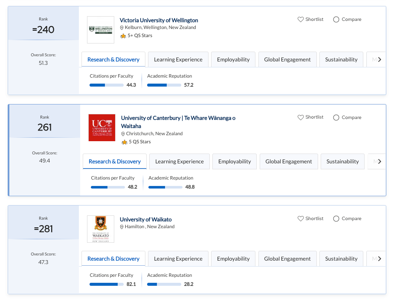The width and height of the screenshot is (397, 299).
Task: Click the heart Shortlist icon for Victoria University
Action: coord(301,20)
